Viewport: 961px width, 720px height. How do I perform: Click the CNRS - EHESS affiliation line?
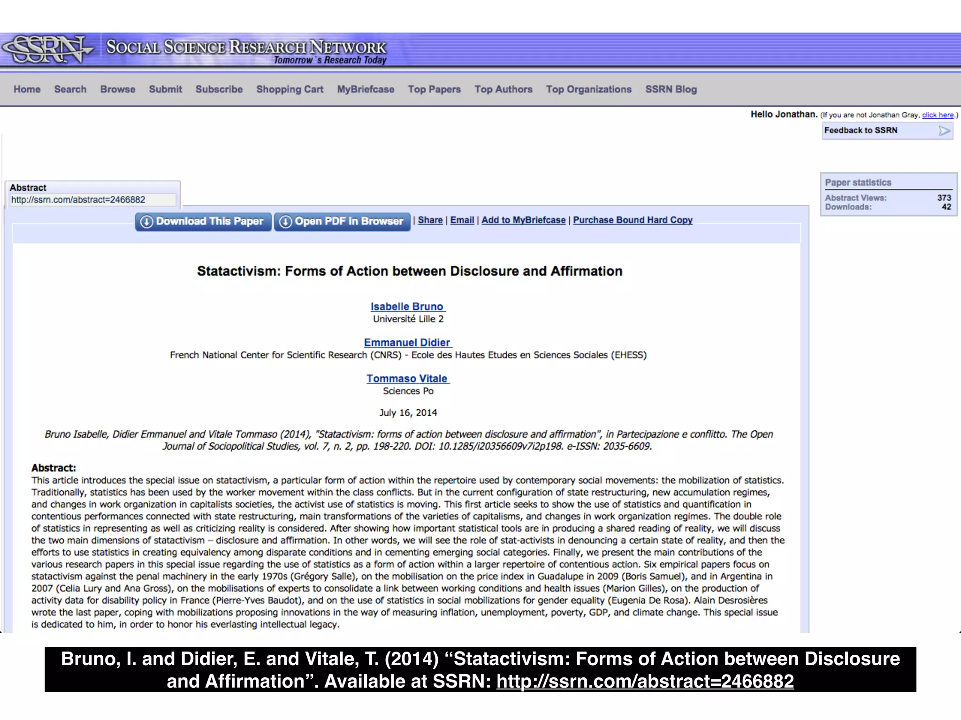click(408, 355)
